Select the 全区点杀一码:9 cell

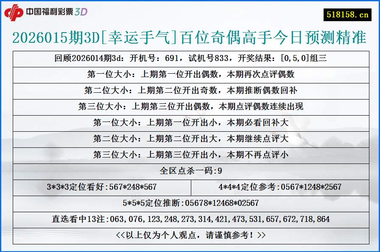[190, 172]
